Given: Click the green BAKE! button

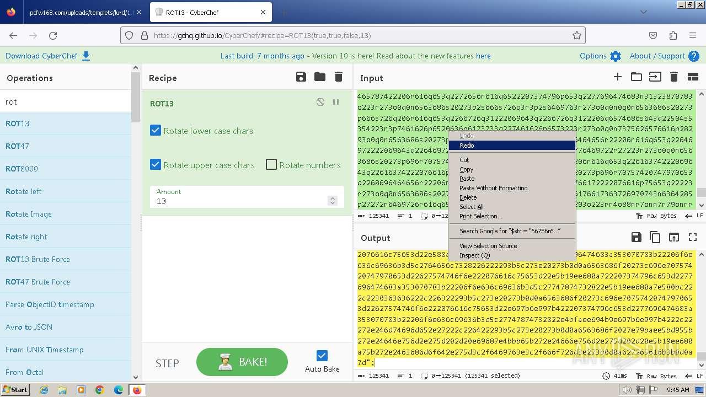Looking at the screenshot, I should (242, 362).
